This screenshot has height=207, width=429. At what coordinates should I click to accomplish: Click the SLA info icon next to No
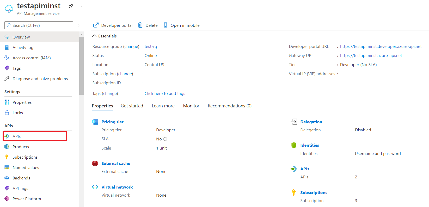165,139
